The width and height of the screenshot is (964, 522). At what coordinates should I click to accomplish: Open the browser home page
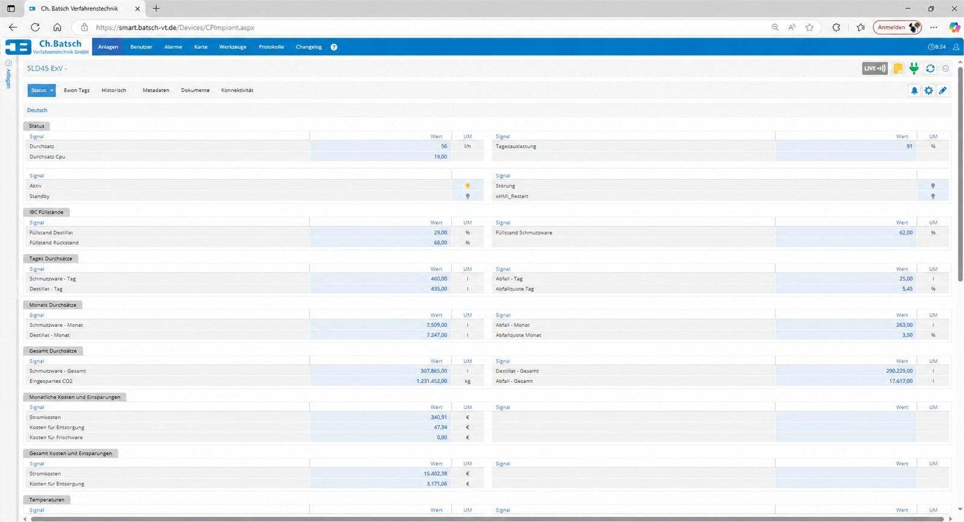pos(57,27)
